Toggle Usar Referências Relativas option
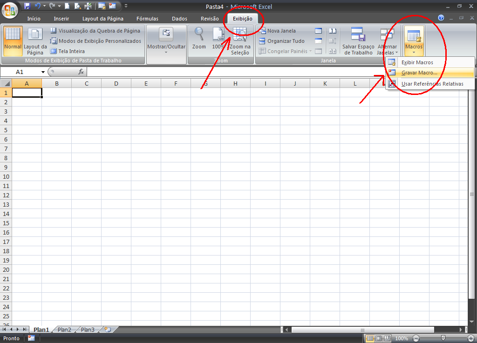Screen dimensions: 477x343 430,84
